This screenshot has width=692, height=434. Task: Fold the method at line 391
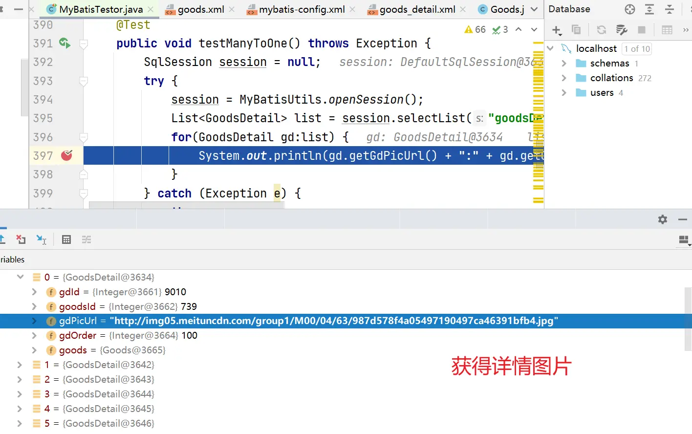84,44
